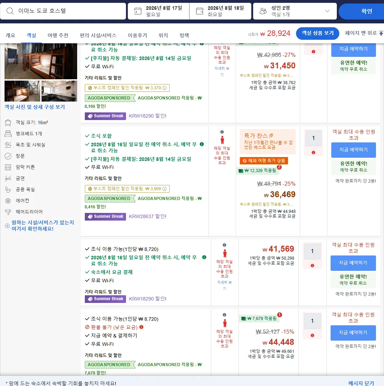Open the 위치 tab
This screenshot has width=384, height=386.
(163, 36)
